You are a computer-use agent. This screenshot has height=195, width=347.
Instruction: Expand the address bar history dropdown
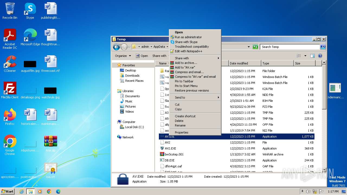point(249,47)
